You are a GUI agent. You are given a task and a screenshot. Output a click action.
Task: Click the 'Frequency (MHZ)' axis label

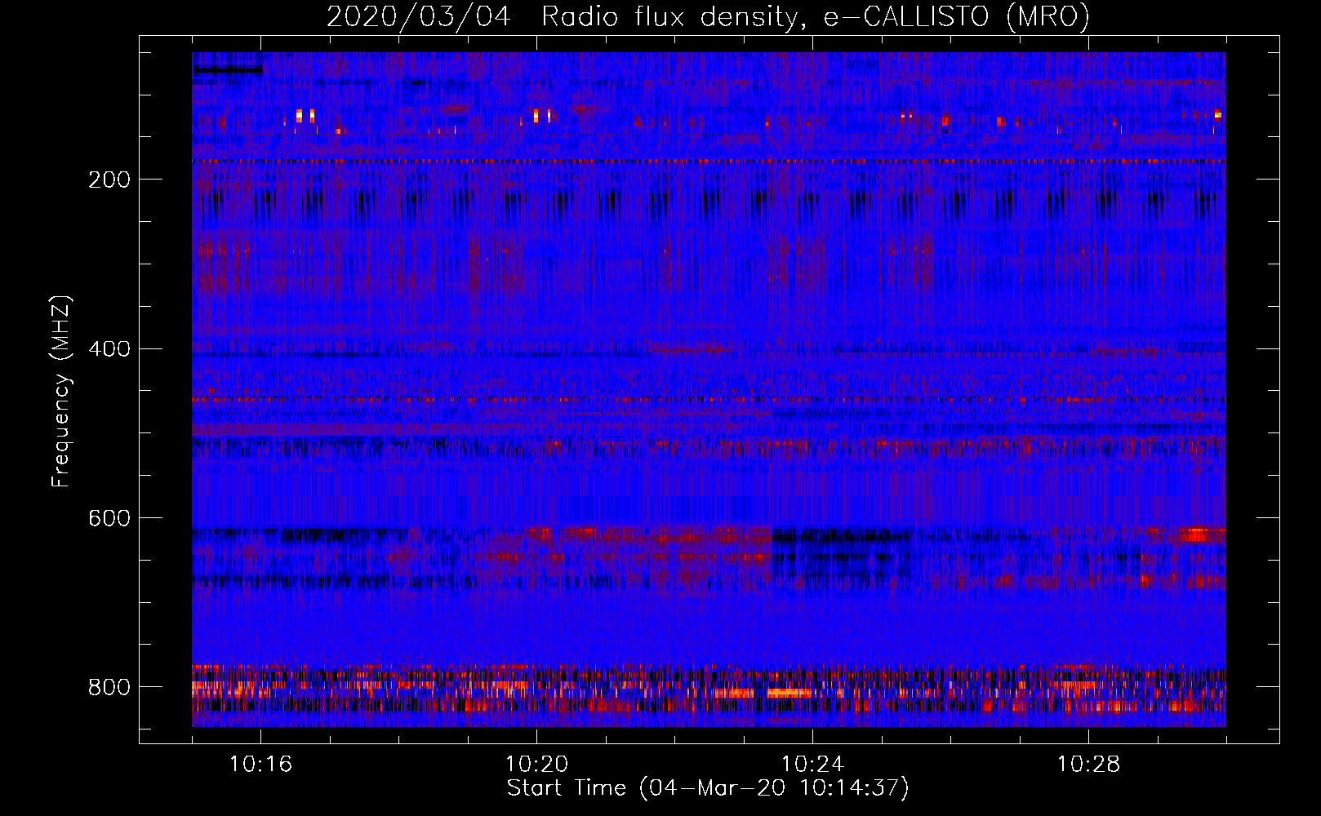(61, 392)
